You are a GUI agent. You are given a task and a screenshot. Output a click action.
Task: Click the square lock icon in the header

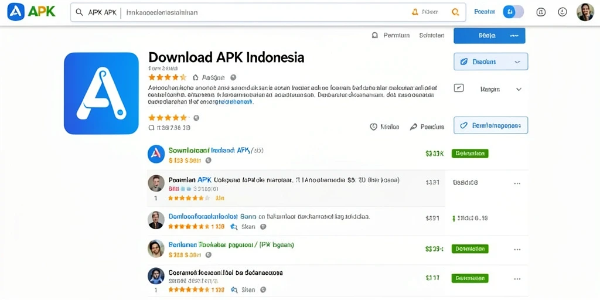tap(541, 12)
